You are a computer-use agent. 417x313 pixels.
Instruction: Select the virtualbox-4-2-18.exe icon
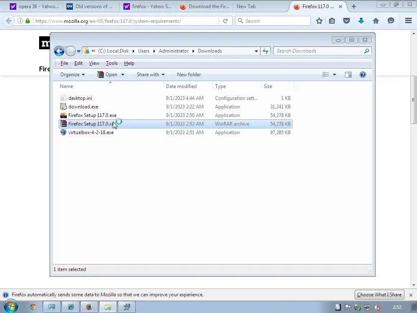pyautogui.click(x=63, y=132)
